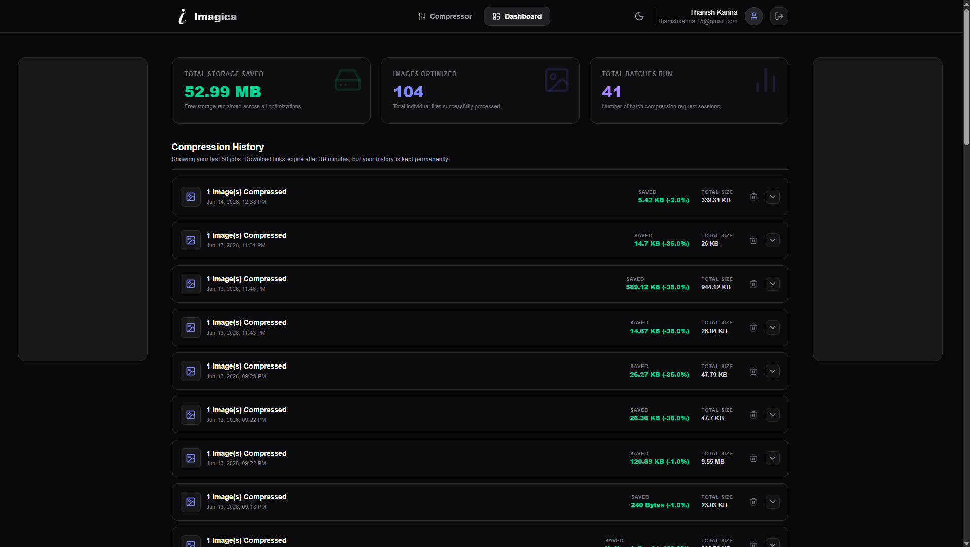970x547 pixels.
Task: Click image icon of Jun 13, 11:51 PM job
Action: (191, 240)
